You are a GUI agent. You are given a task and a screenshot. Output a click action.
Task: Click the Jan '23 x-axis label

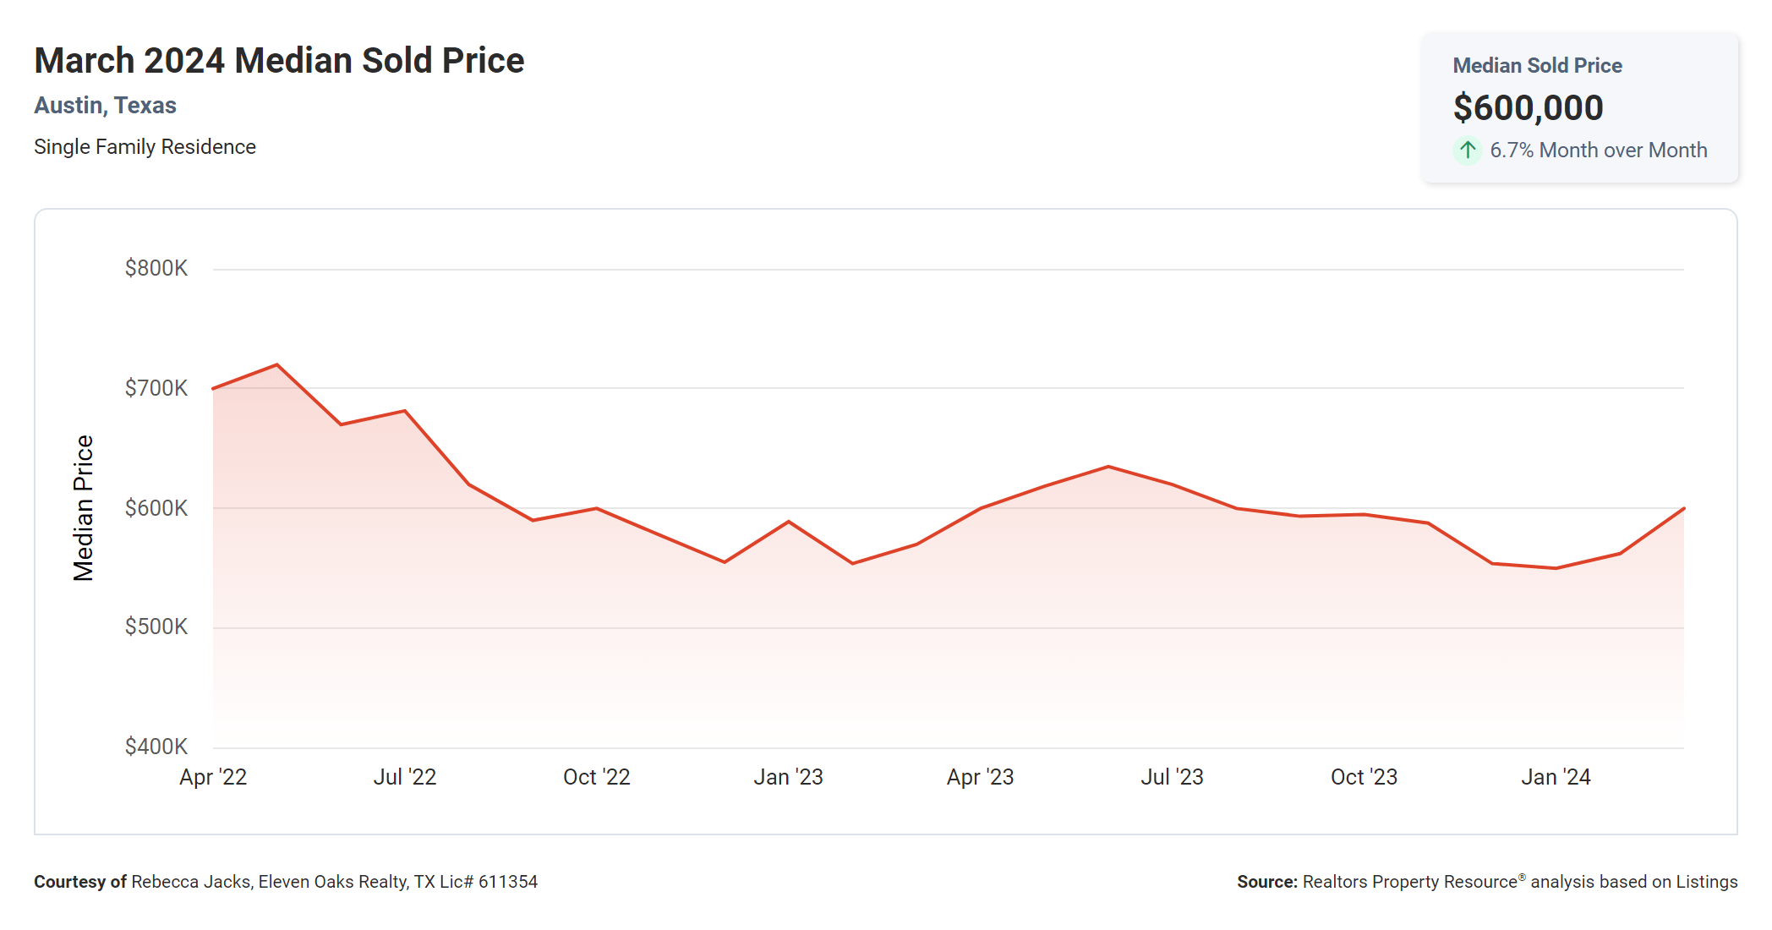[x=789, y=778]
